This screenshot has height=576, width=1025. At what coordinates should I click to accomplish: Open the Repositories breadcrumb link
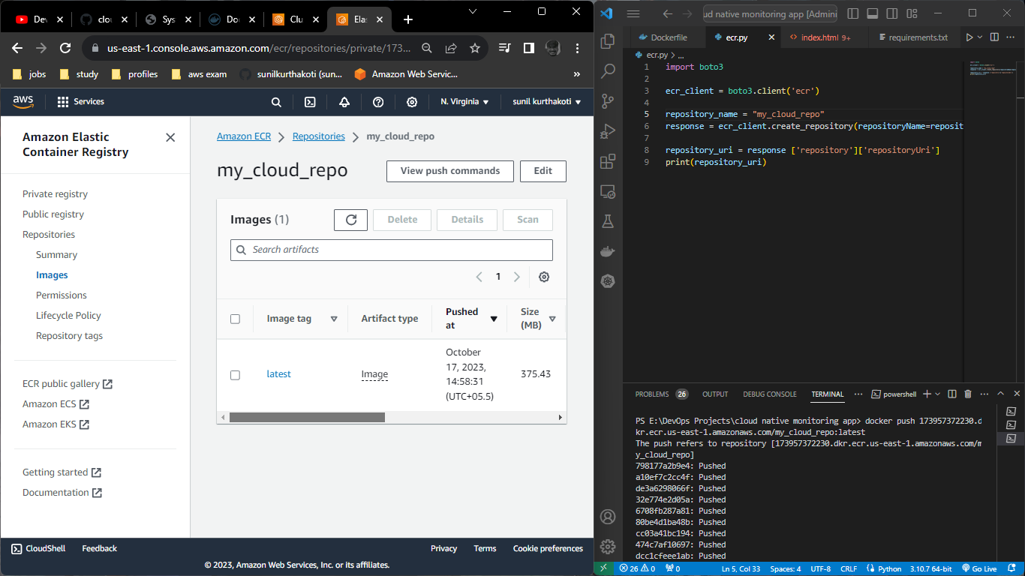click(318, 136)
